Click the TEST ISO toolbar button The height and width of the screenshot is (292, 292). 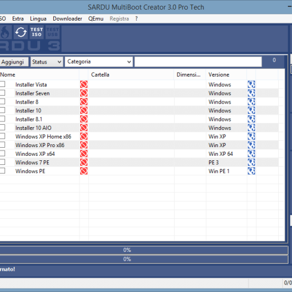(37, 32)
